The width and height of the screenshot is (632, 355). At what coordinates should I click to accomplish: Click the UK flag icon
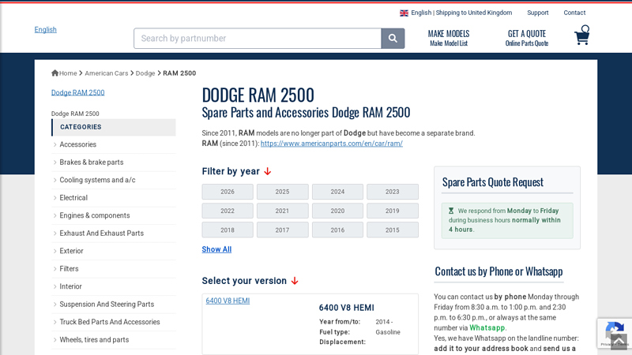pos(404,13)
